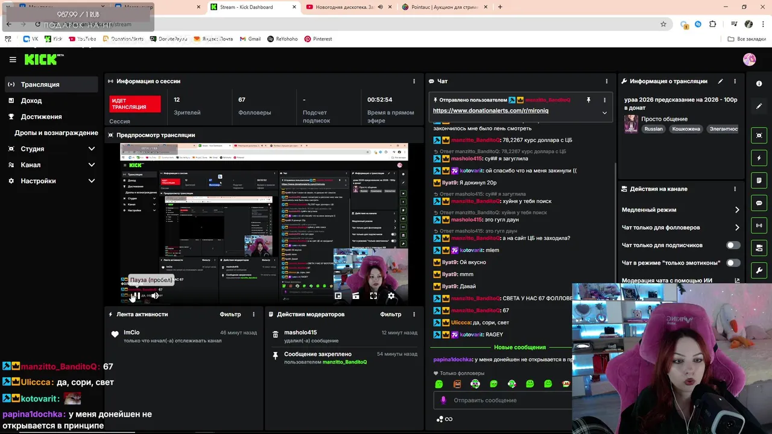The height and width of the screenshot is (434, 772).
Task: Open activity feed three-dot menu
Action: pos(253,314)
